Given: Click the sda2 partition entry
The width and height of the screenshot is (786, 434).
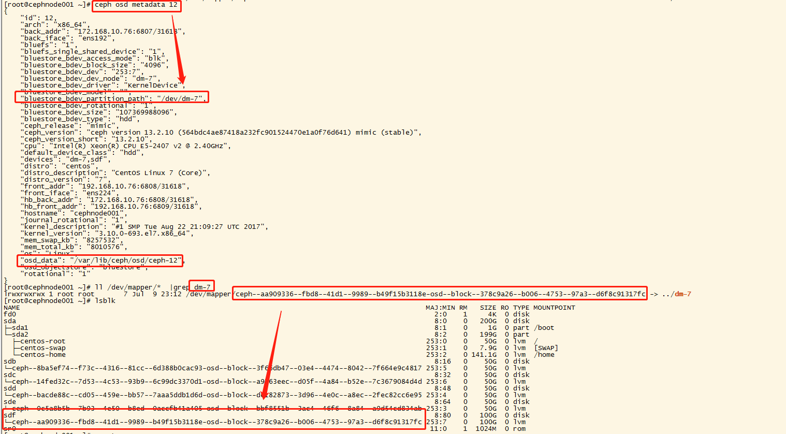Looking at the screenshot, I should coord(20,335).
